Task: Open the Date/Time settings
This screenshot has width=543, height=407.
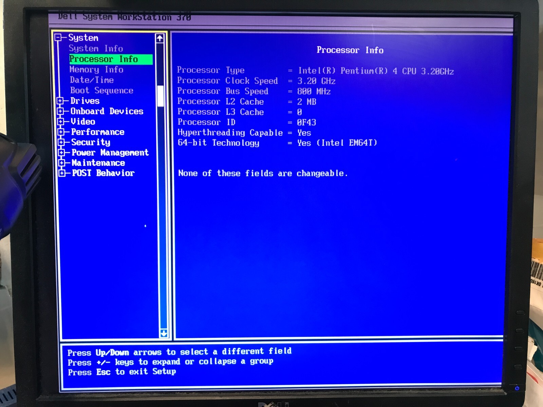Action: click(91, 80)
